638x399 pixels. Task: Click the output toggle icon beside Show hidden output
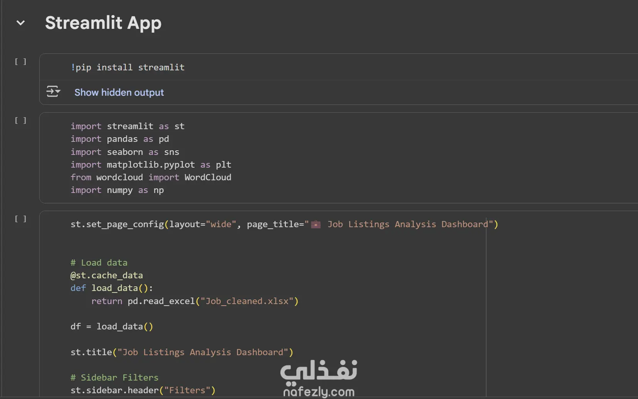coord(53,92)
